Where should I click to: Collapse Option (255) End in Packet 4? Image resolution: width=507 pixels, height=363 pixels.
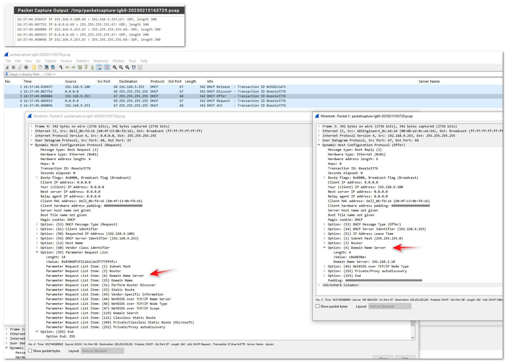click(37, 332)
